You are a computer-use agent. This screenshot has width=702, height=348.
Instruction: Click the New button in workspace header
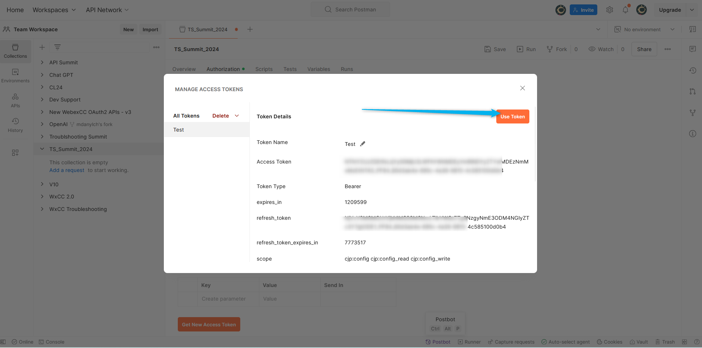(x=129, y=29)
